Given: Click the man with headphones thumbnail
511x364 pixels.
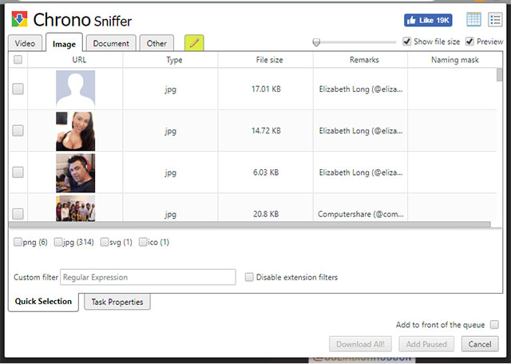Looking at the screenshot, I should click(76, 173).
